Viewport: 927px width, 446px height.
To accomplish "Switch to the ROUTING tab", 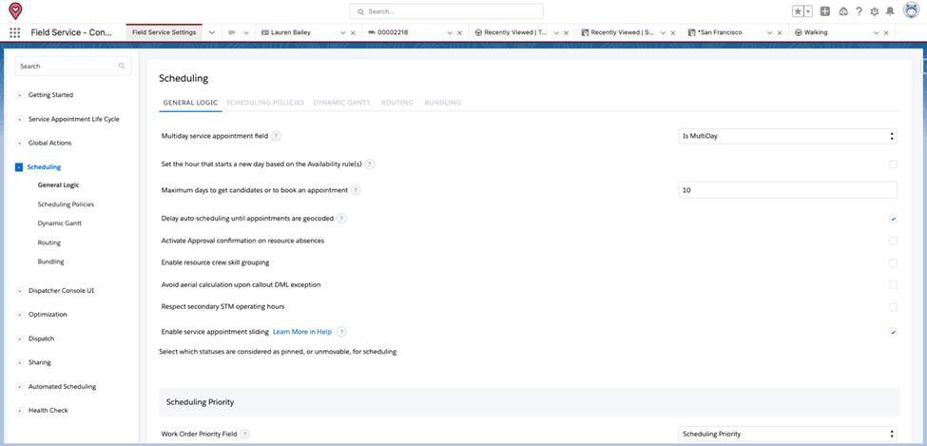I will coord(397,103).
